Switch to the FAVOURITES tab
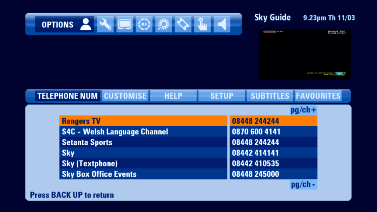Viewport: 377px width, 212px height. pyautogui.click(x=318, y=96)
